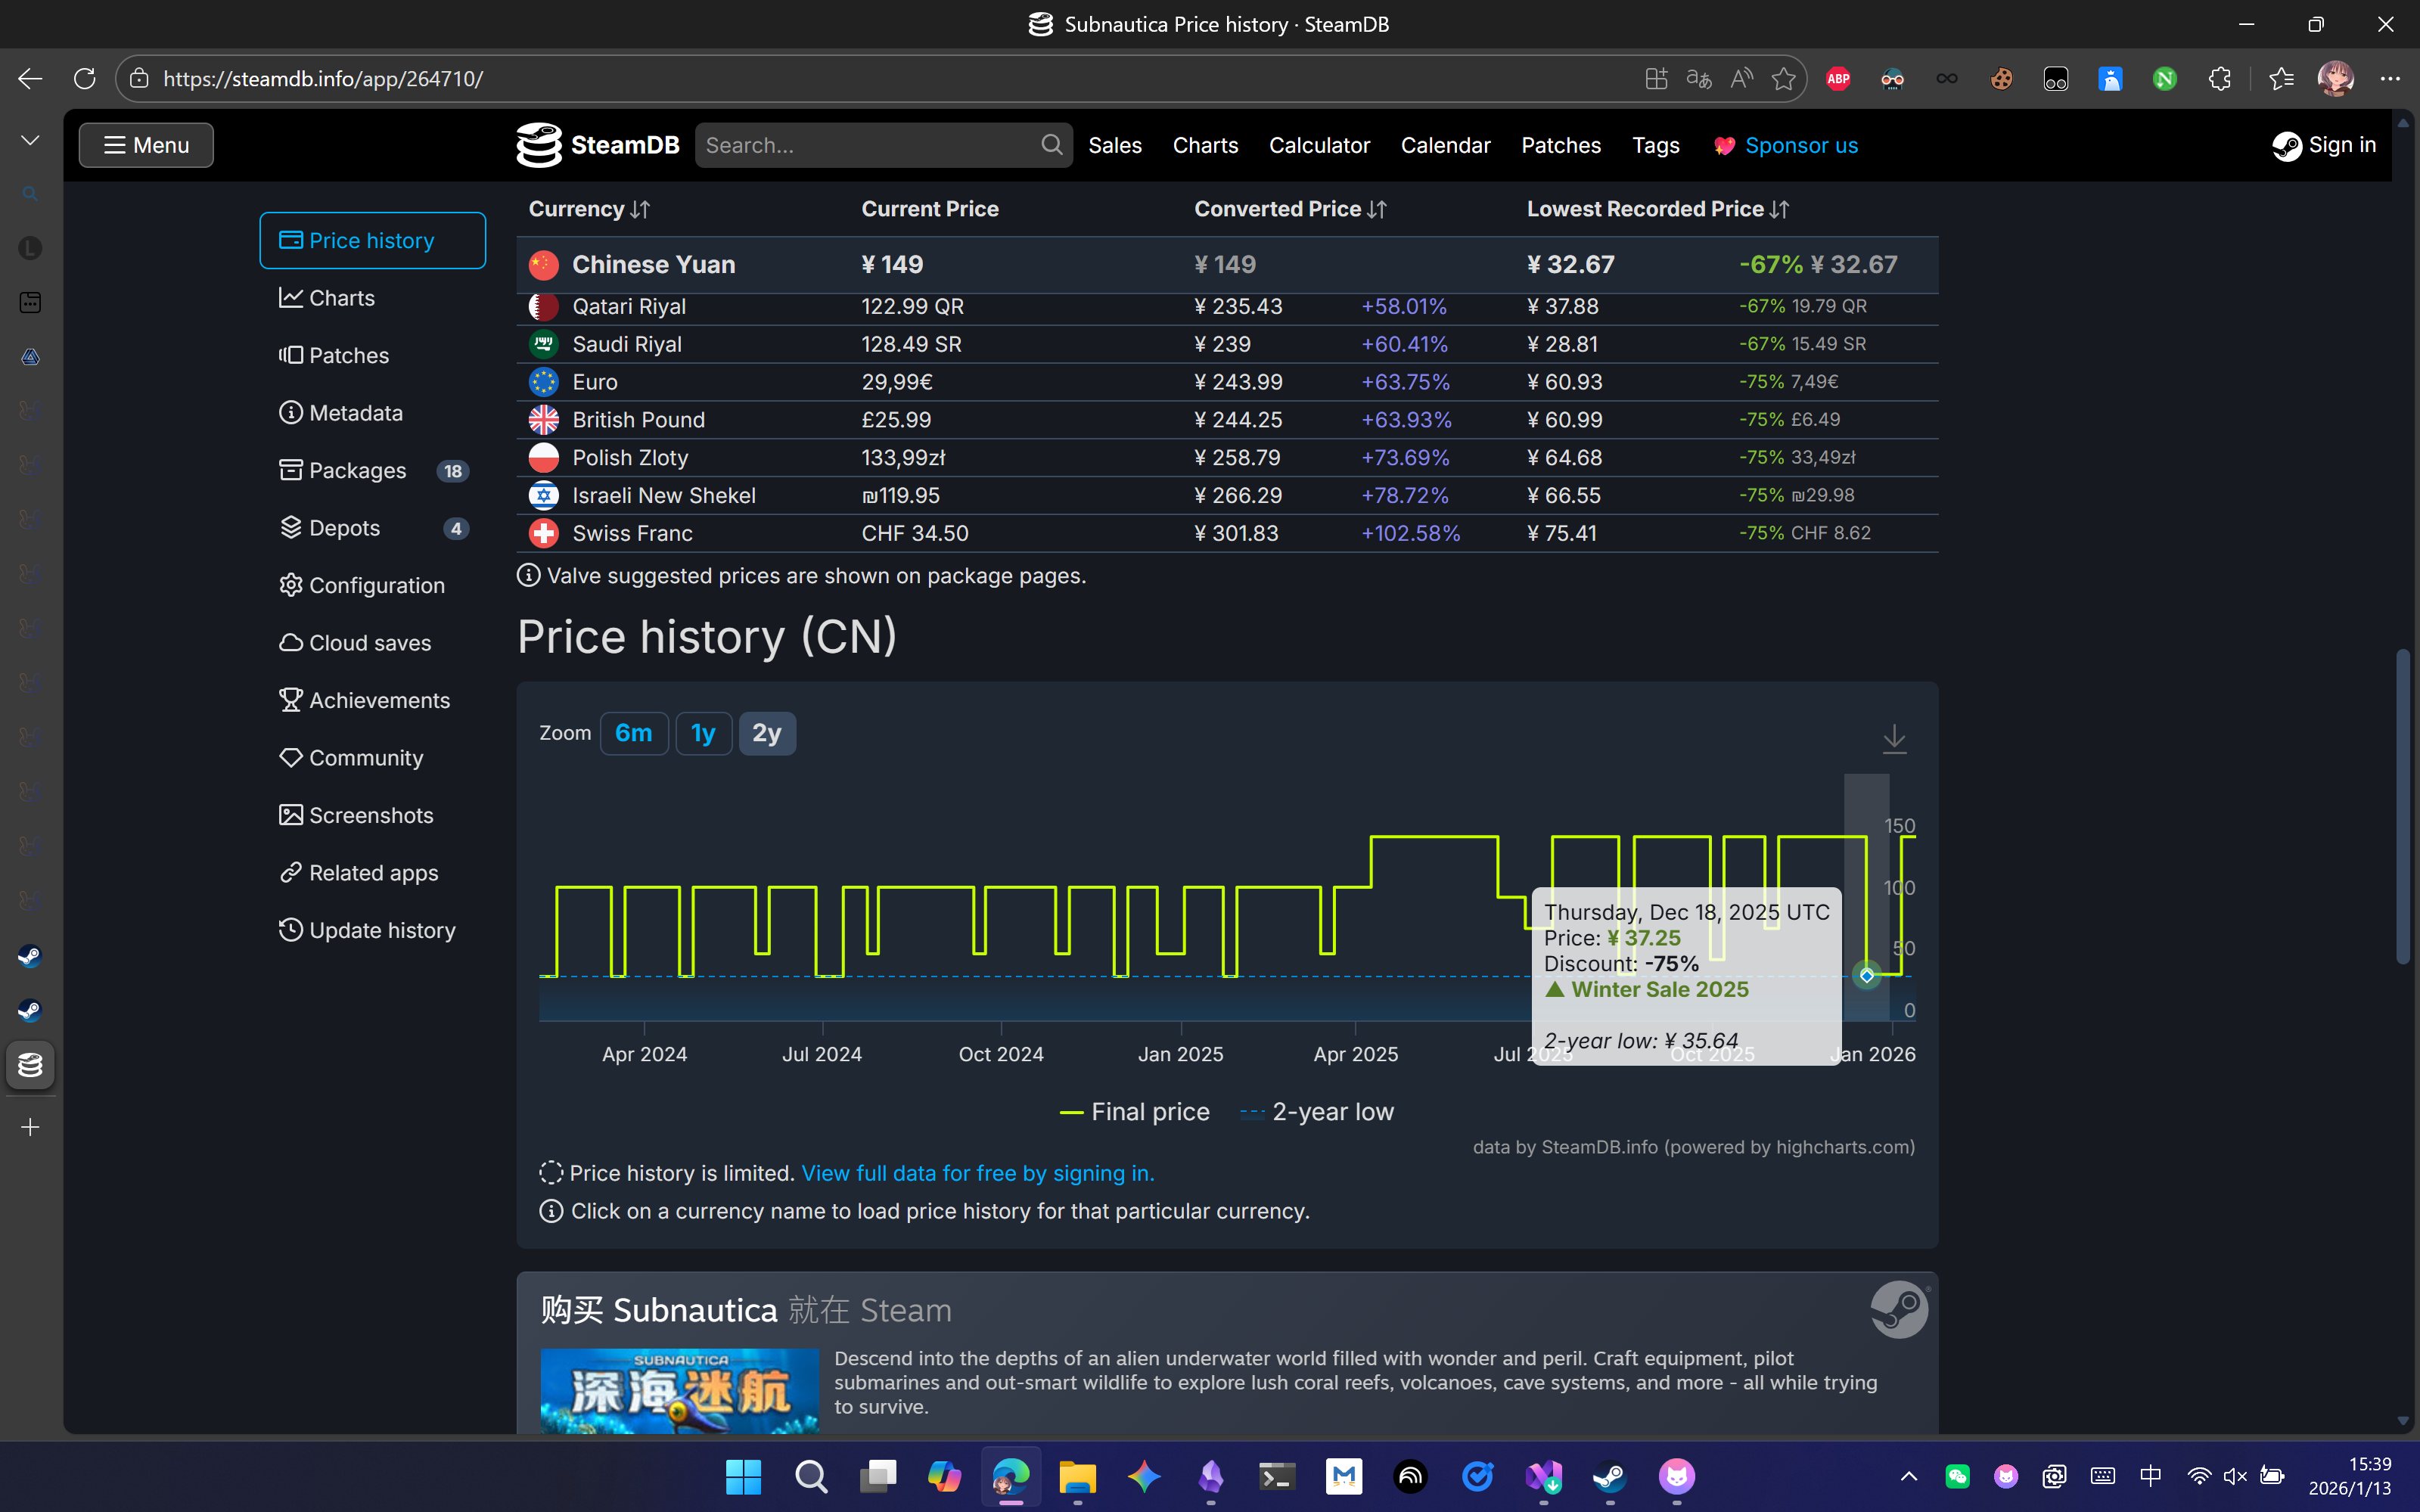Sort table by Currency column arrows

pos(640,209)
